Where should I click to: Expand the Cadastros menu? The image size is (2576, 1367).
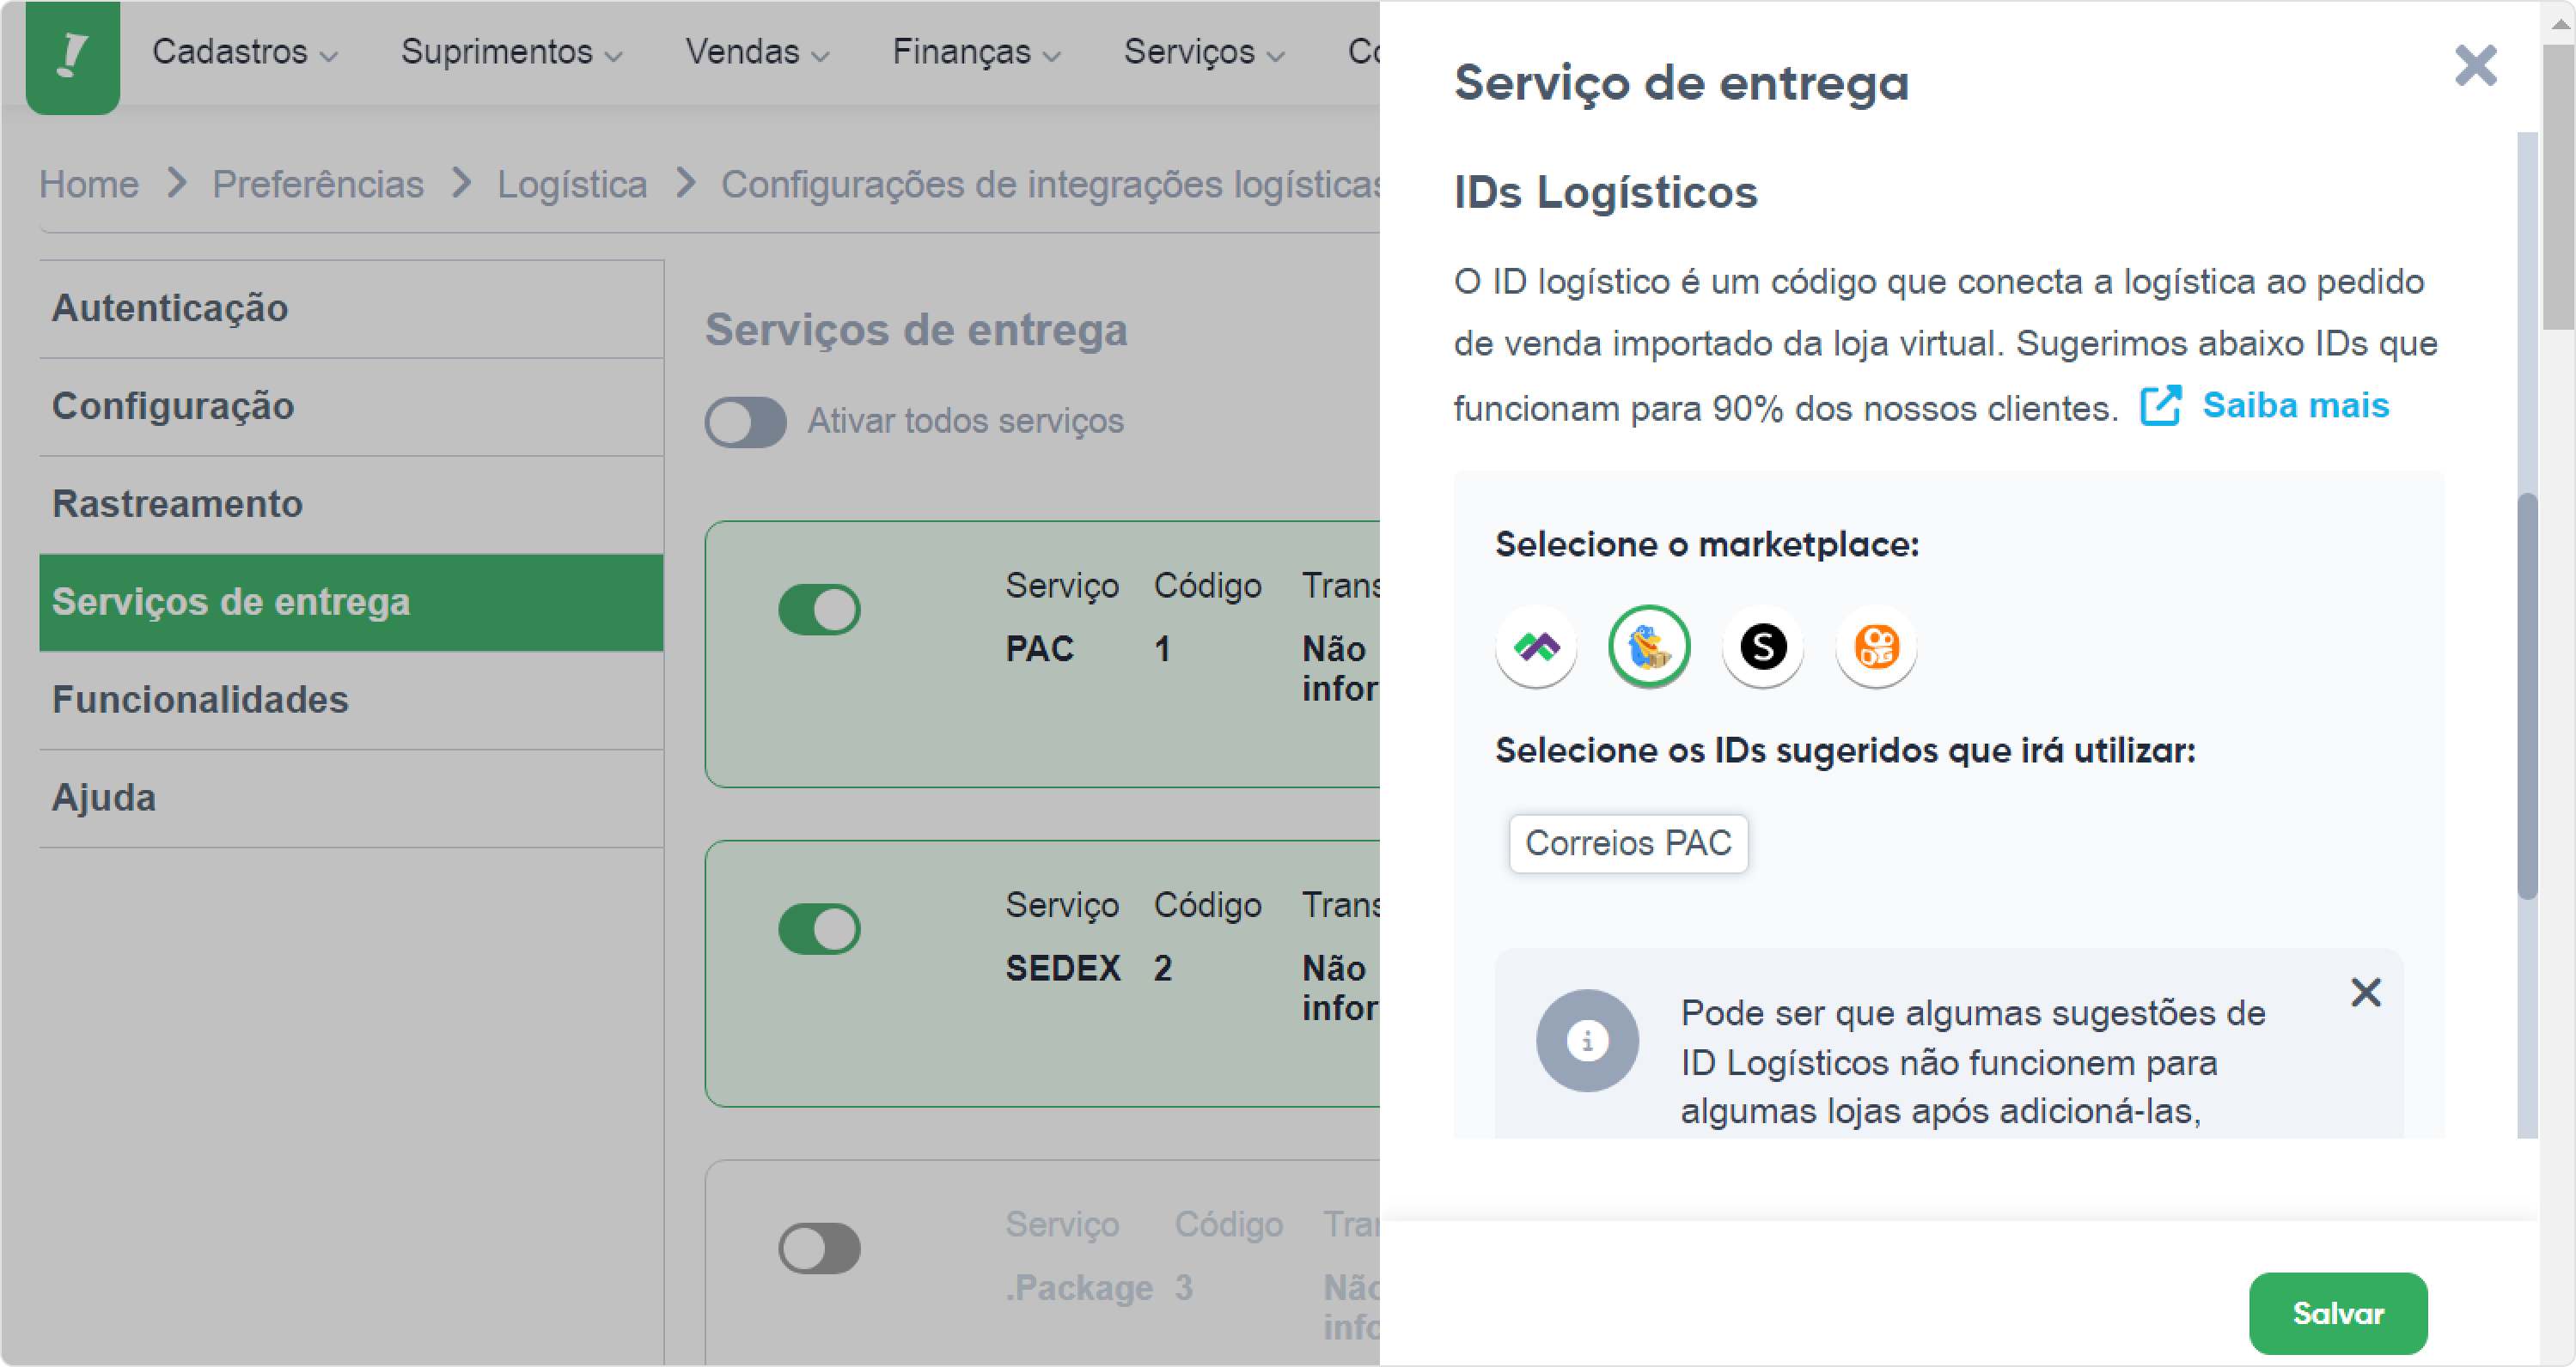(x=245, y=52)
